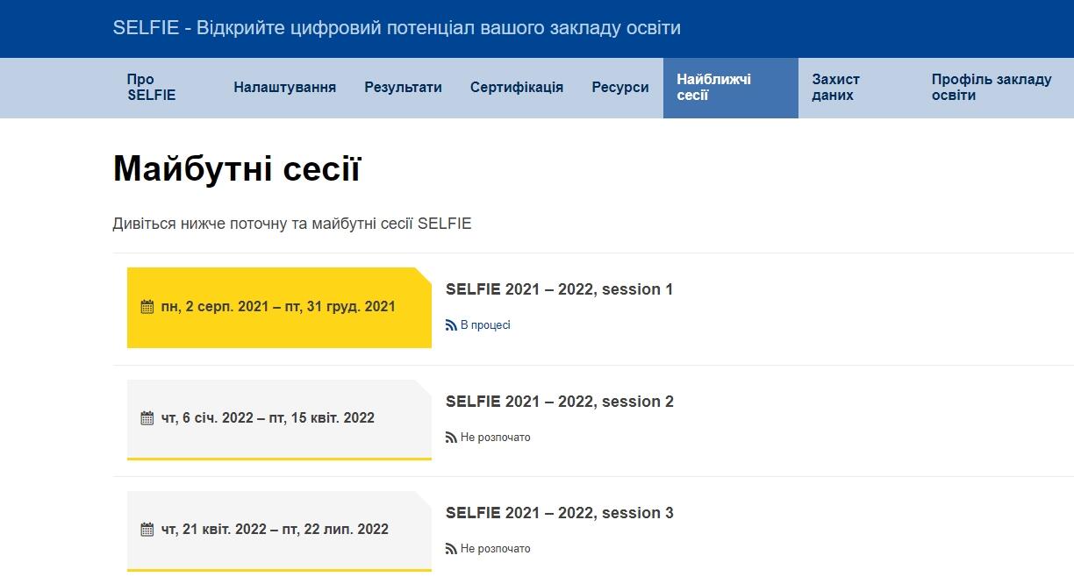Open Профіль закладу освіти

pos(992,88)
